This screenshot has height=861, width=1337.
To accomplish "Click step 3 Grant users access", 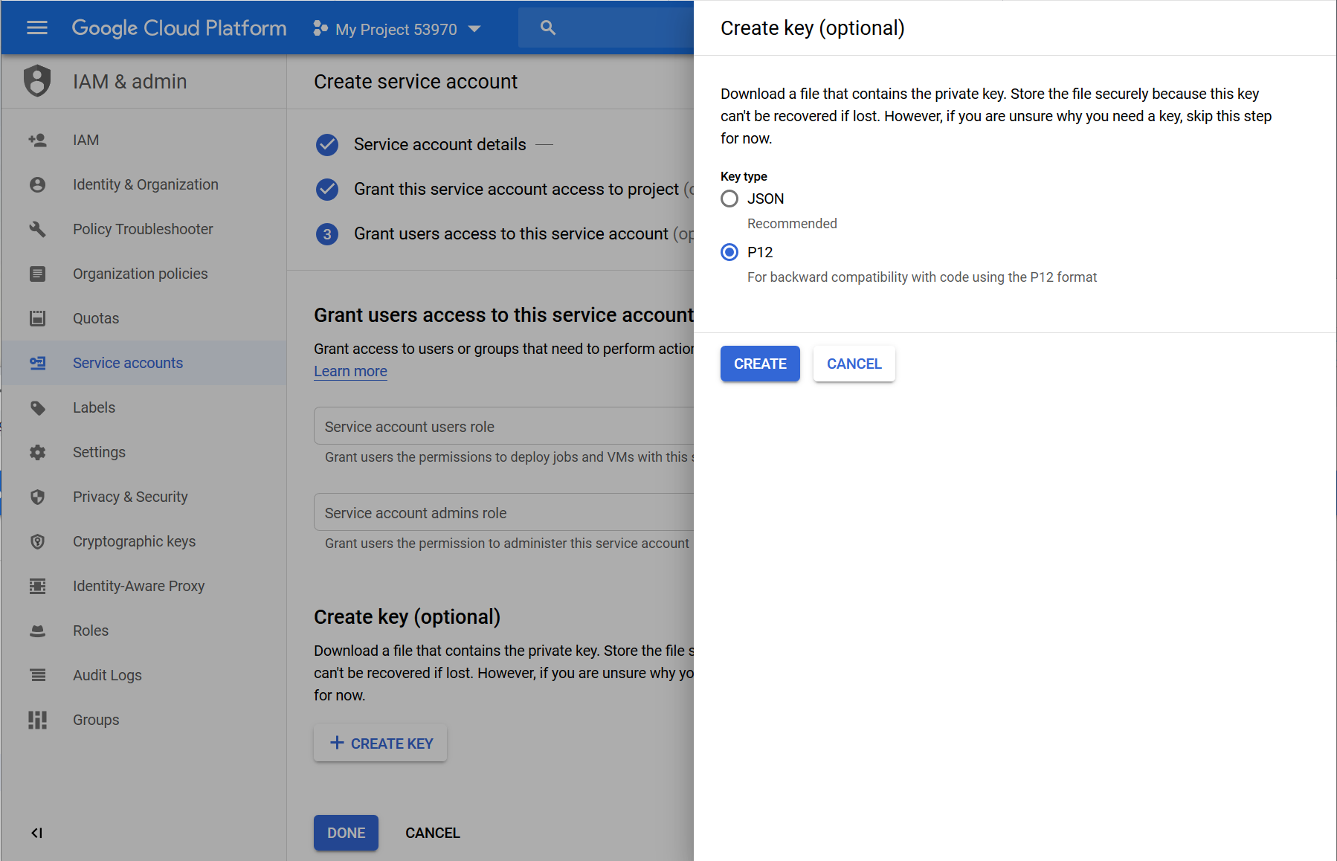I will point(505,233).
